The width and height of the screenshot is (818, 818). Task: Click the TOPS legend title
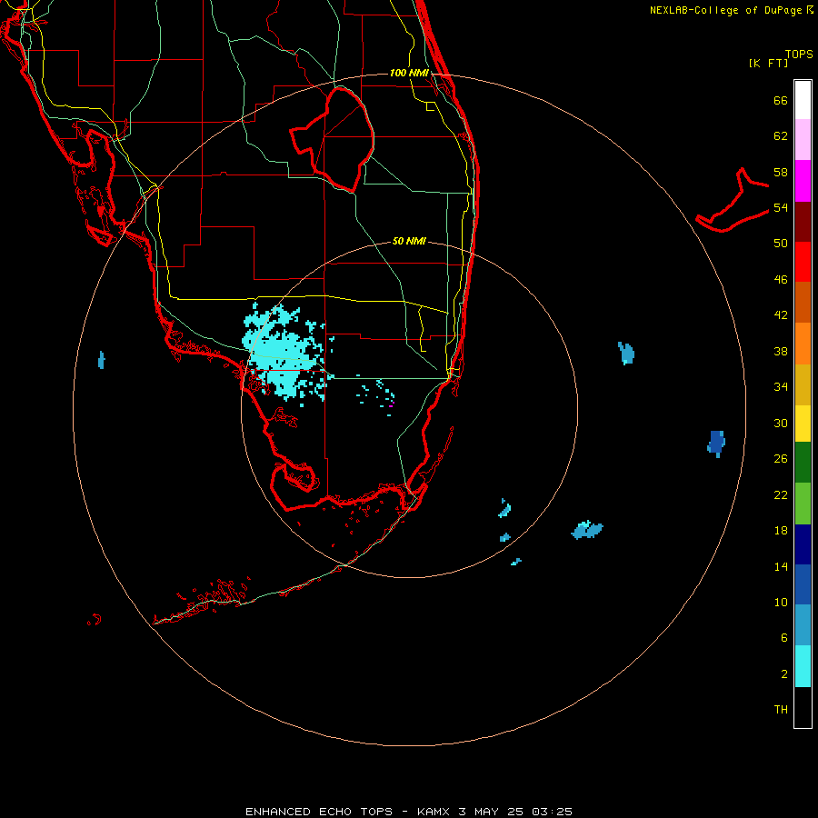[799, 54]
